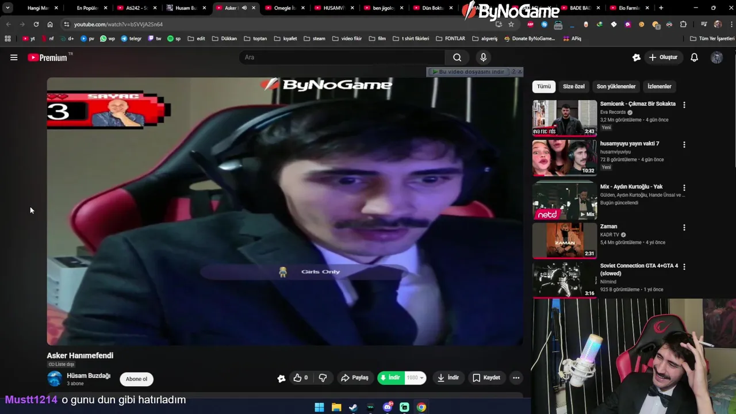Click the Ask sparkle icon beside Oluştur
The width and height of the screenshot is (736, 414).
636,57
